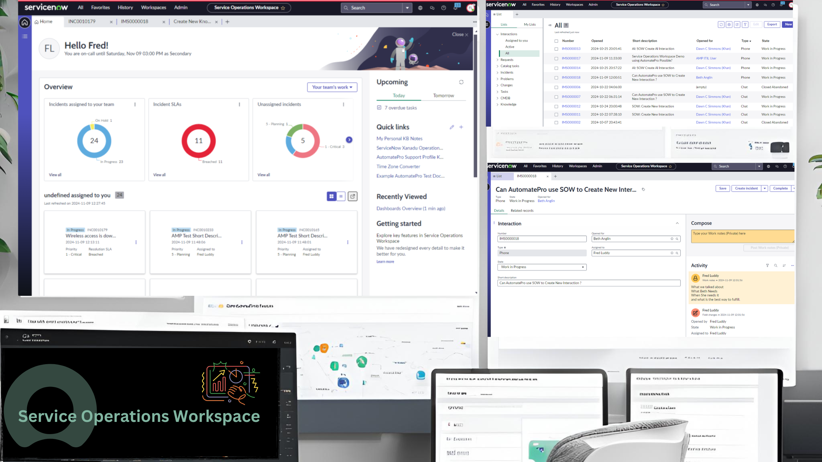Image resolution: width=822 pixels, height=462 pixels.
Task: Edit Quick links with the pencil icon
Action: point(452,127)
